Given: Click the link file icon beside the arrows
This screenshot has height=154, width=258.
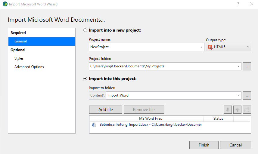Looking at the screenshot, I should [x=247, y=110].
